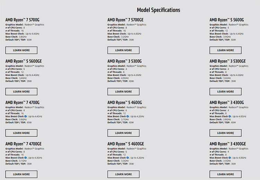Screen dimensions: 260x180
Task: Learn more about AMD Ryzen 3 5300G
Action: click(x=123, y=92)
